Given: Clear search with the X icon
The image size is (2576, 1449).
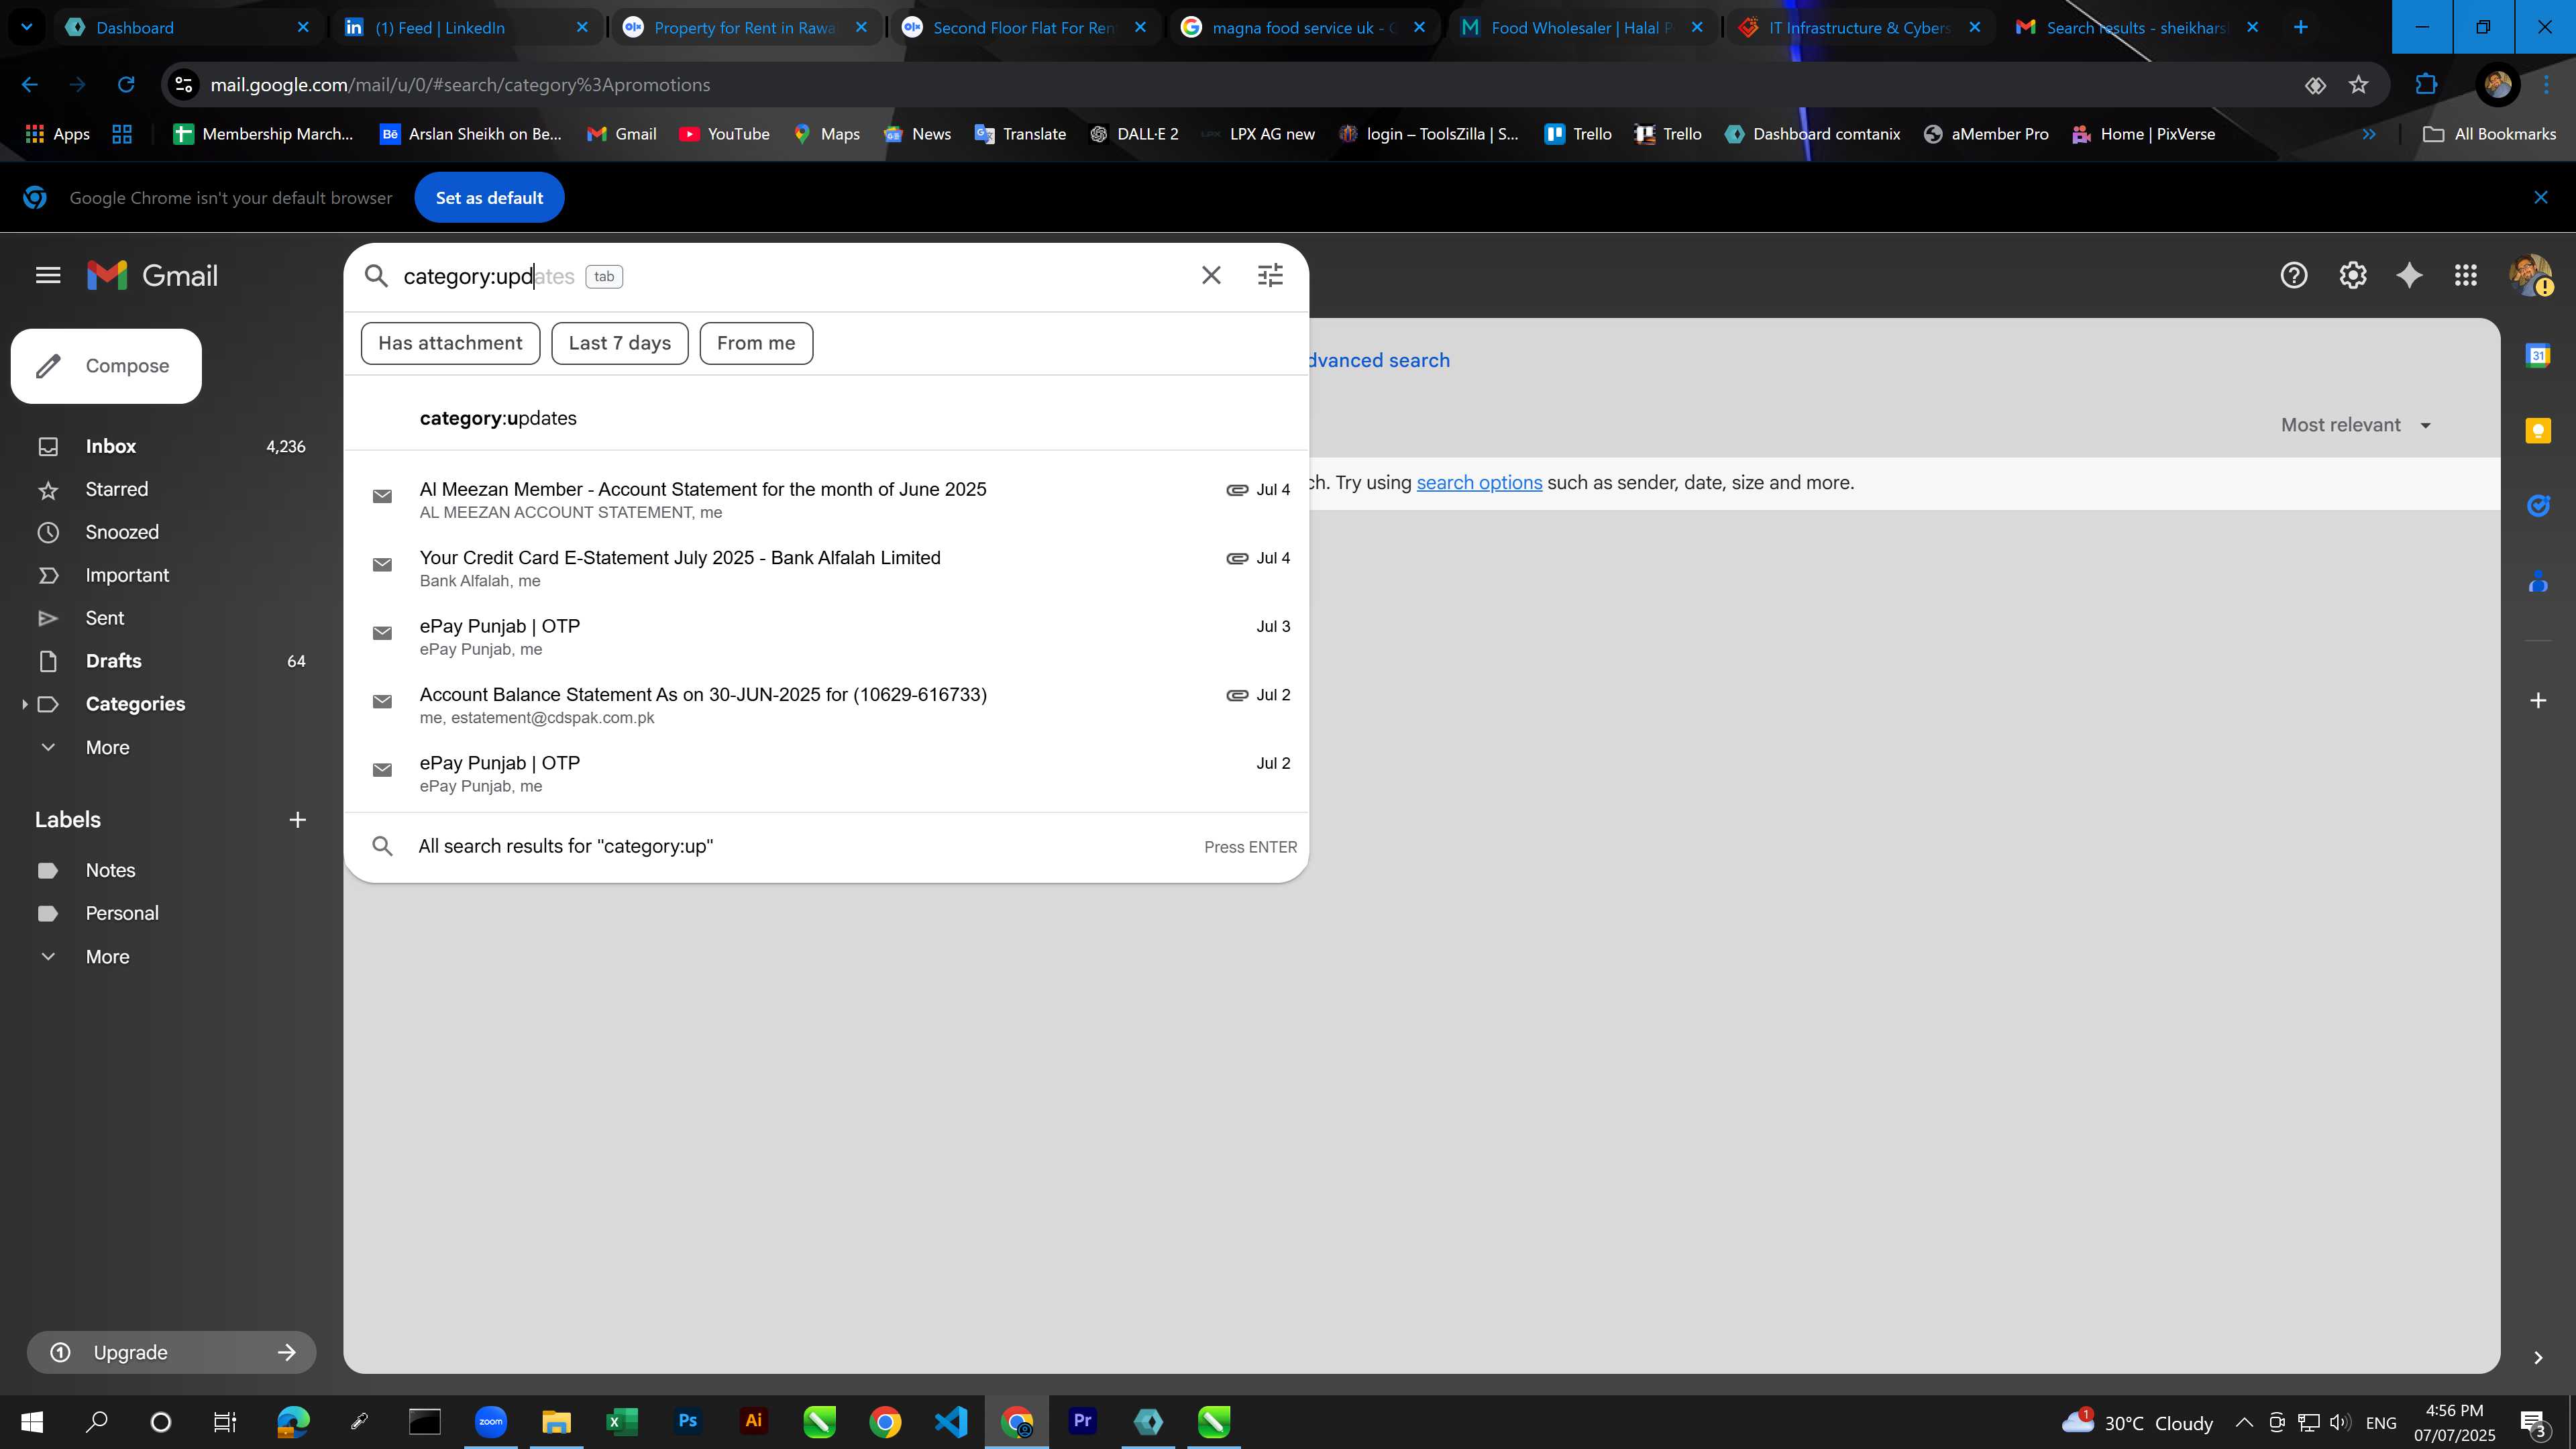Looking at the screenshot, I should click(x=1211, y=275).
